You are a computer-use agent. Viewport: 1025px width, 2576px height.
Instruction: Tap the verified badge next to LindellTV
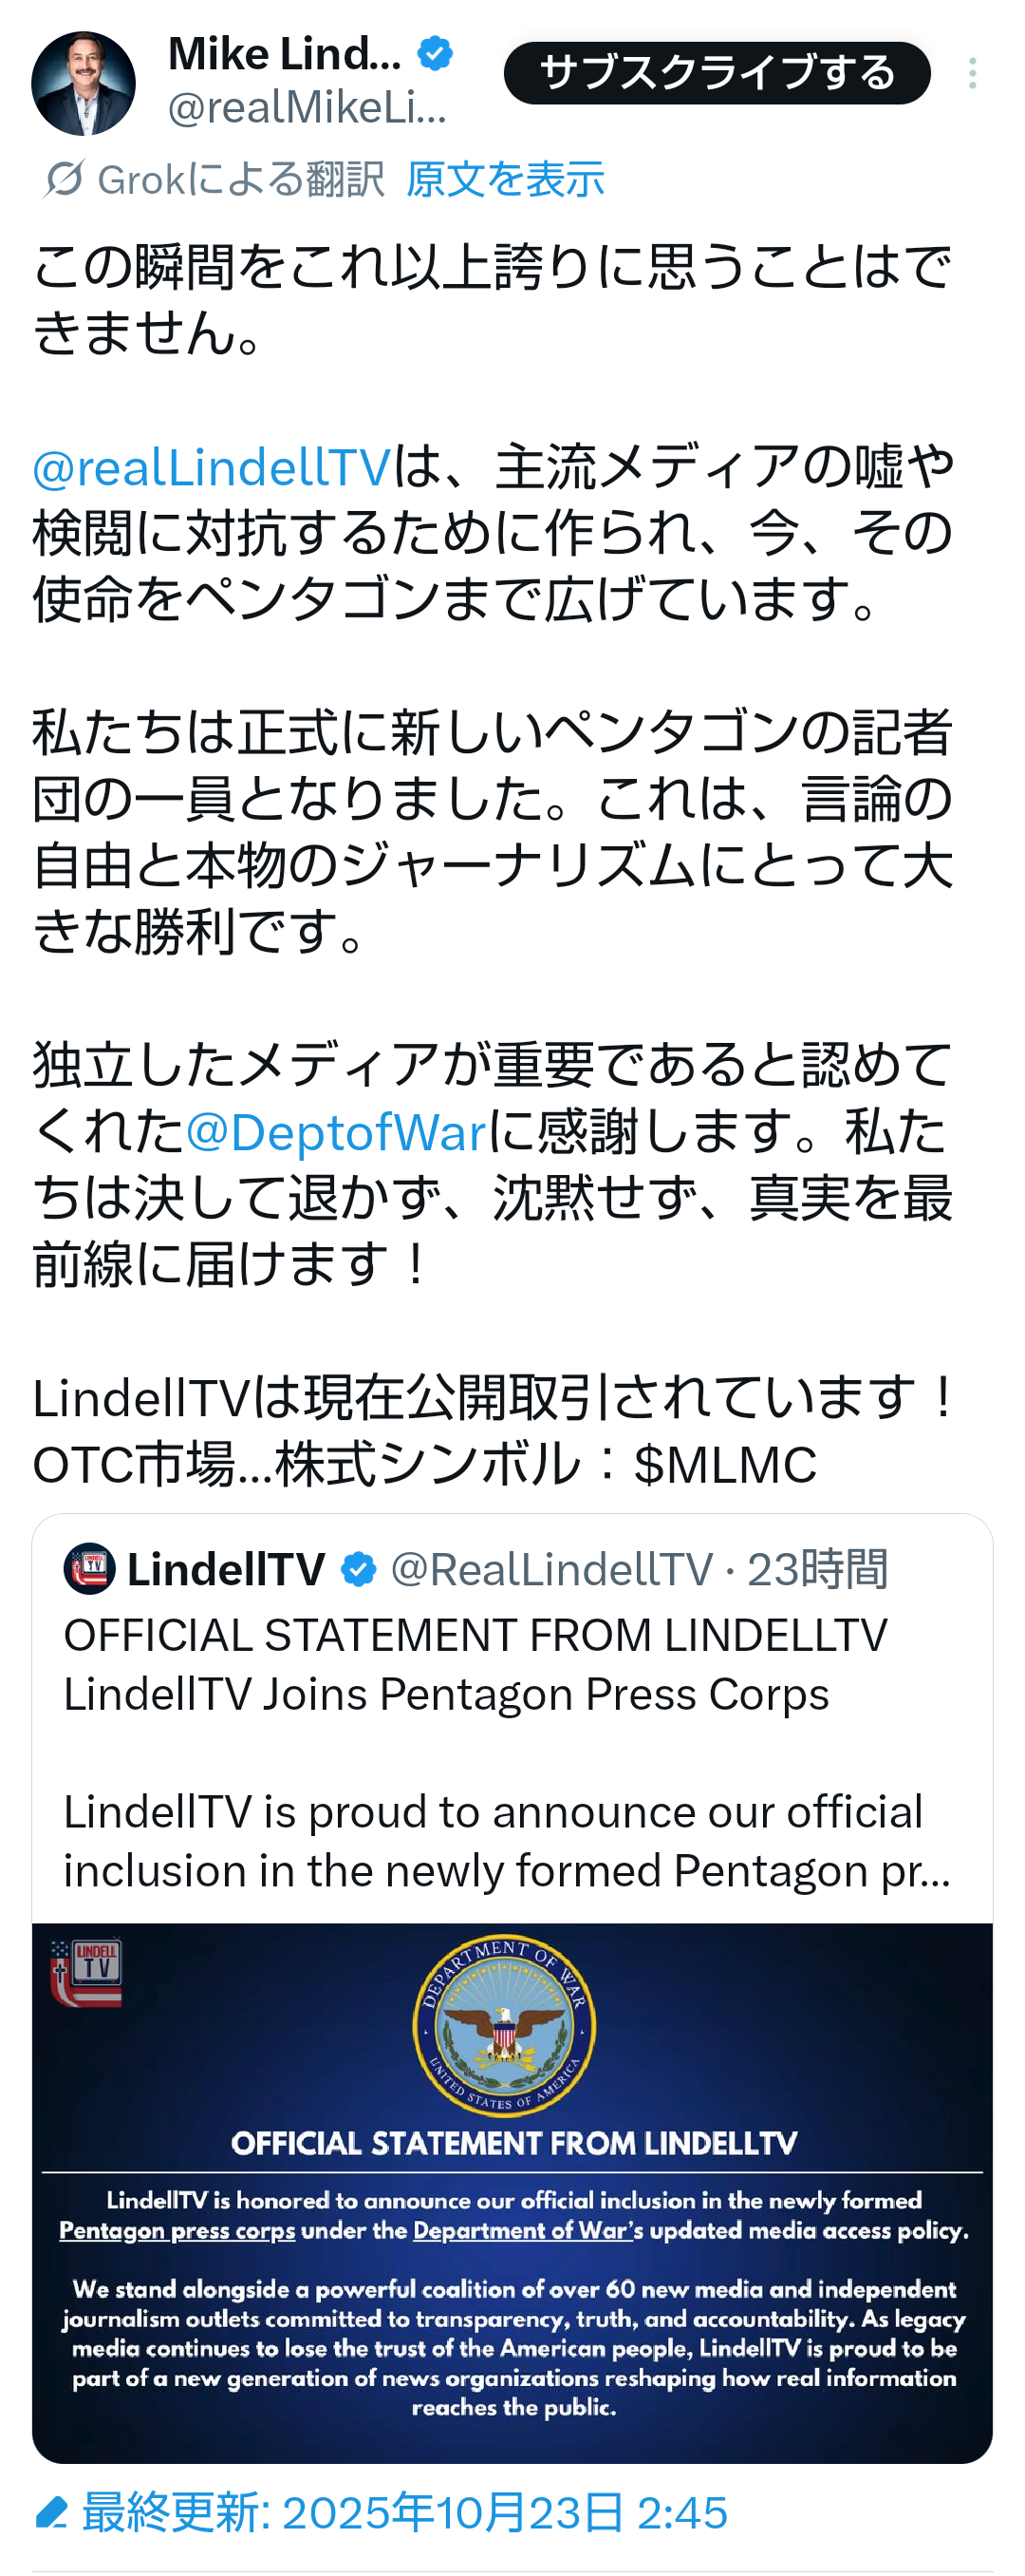point(359,1569)
